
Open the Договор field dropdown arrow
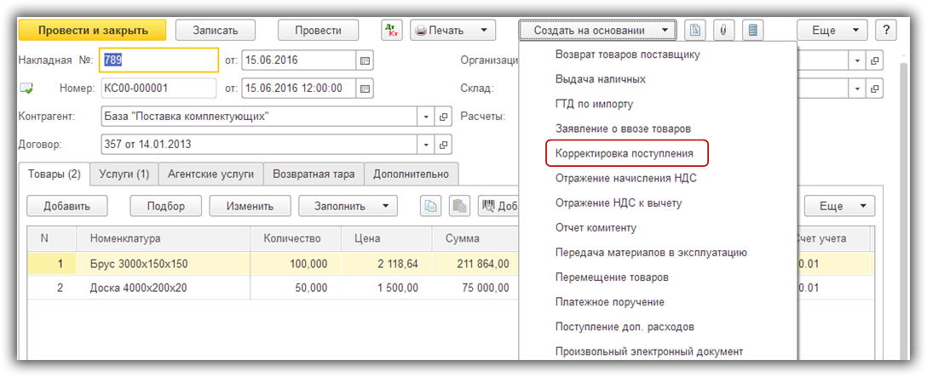(426, 145)
